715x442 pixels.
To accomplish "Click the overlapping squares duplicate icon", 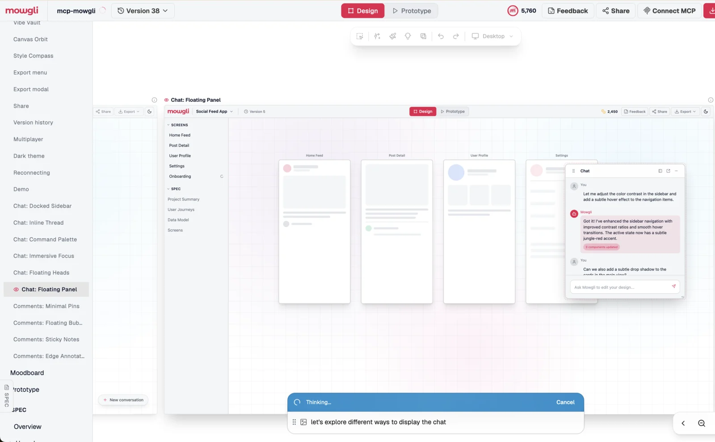I will 423,36.
